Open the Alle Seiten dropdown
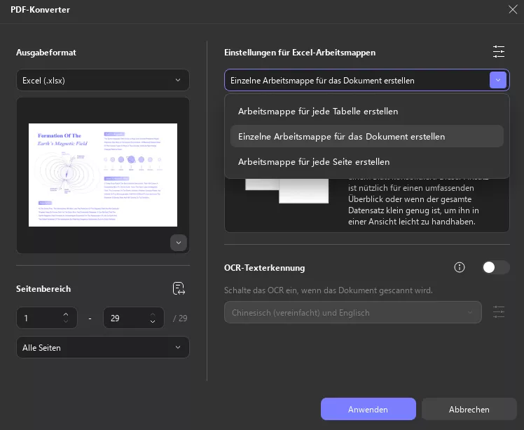The width and height of the screenshot is (524, 430). 103,347
